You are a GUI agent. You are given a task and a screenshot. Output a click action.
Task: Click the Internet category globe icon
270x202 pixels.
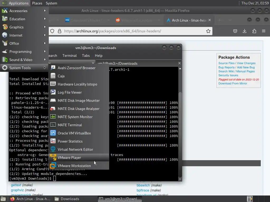click(x=5, y=35)
